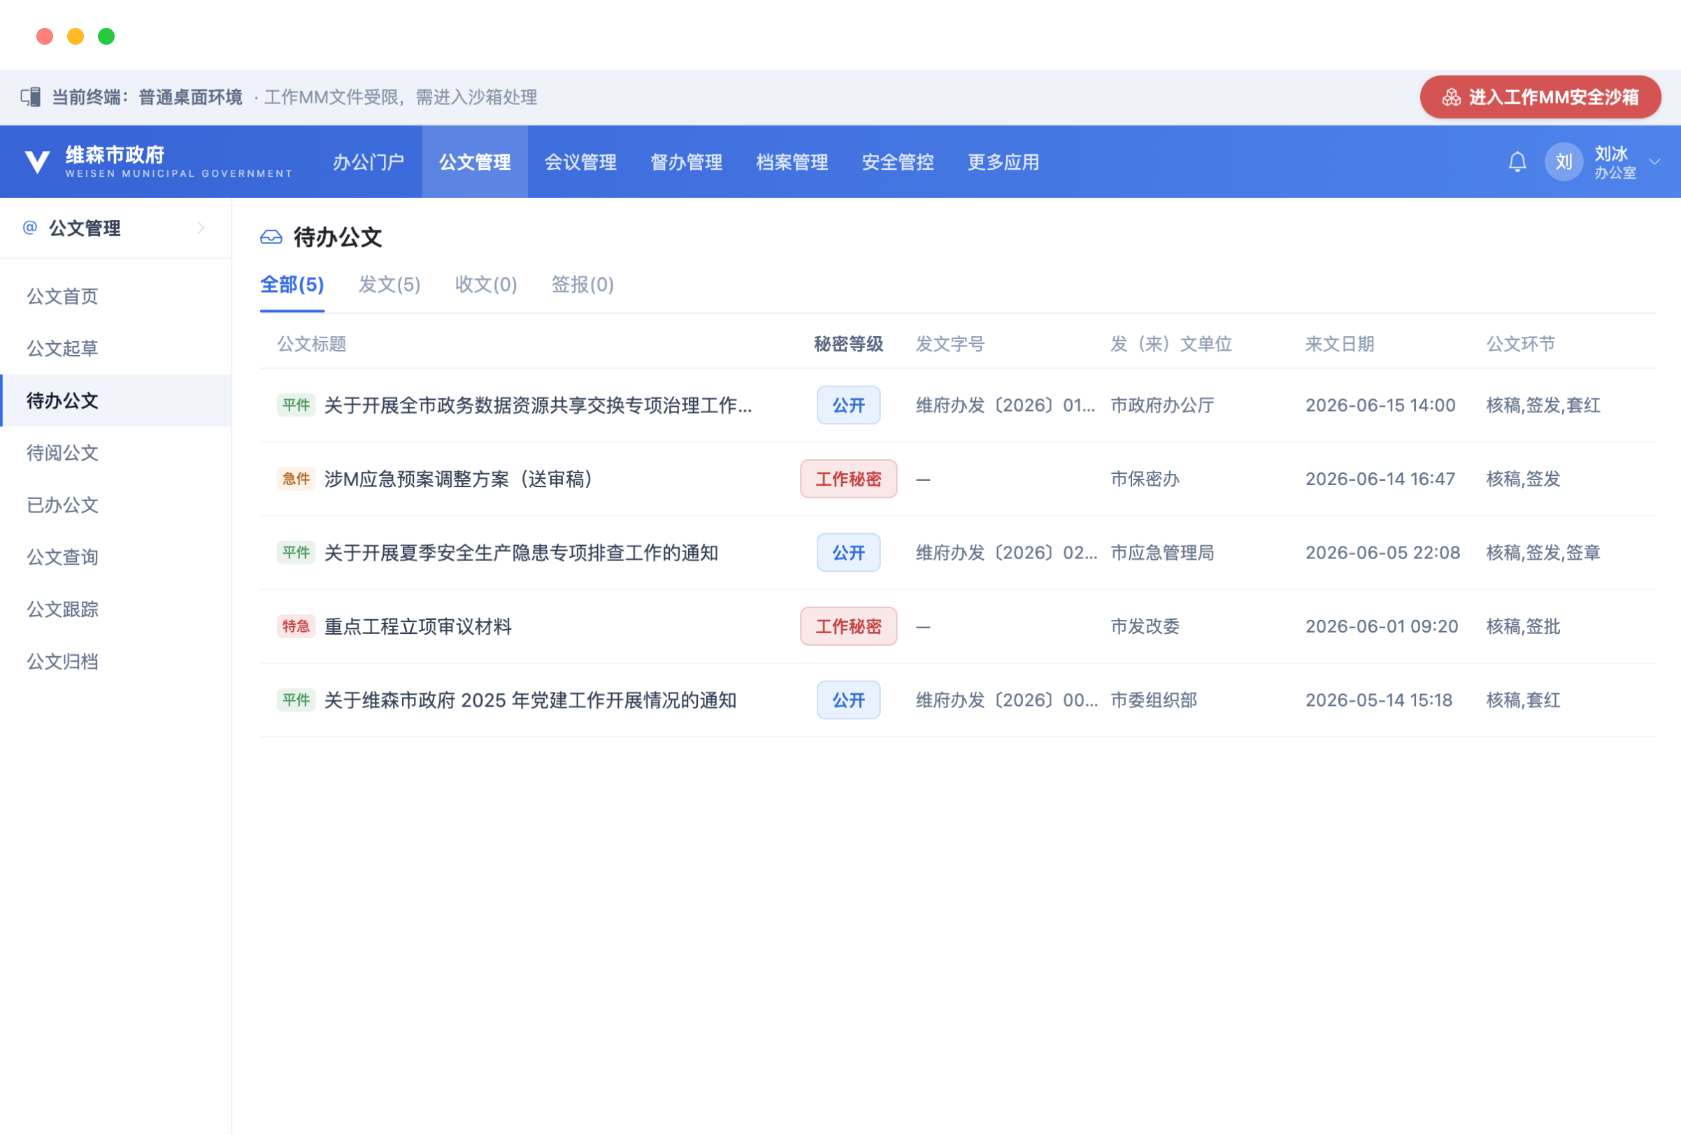
Task: Click the 秘密等级 column header
Action: [x=848, y=344]
